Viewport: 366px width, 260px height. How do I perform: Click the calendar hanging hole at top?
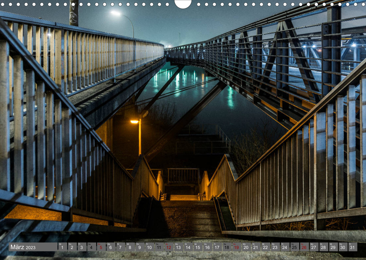tap(183, 3)
